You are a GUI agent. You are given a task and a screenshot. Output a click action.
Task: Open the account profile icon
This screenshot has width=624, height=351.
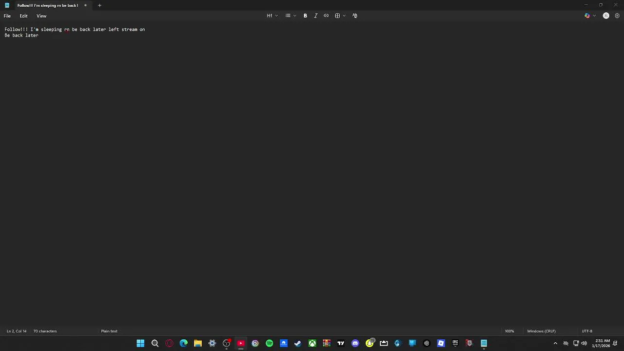[606, 16]
